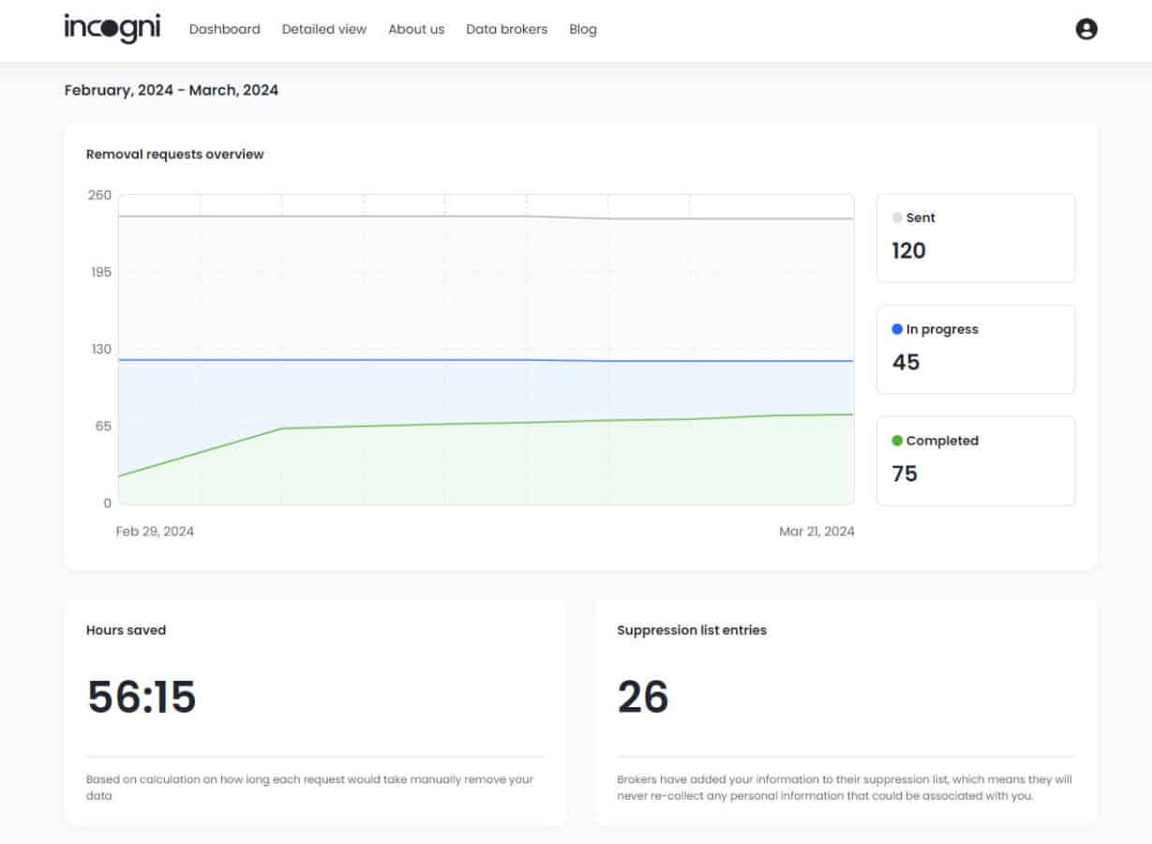Open the About us page

[416, 29]
